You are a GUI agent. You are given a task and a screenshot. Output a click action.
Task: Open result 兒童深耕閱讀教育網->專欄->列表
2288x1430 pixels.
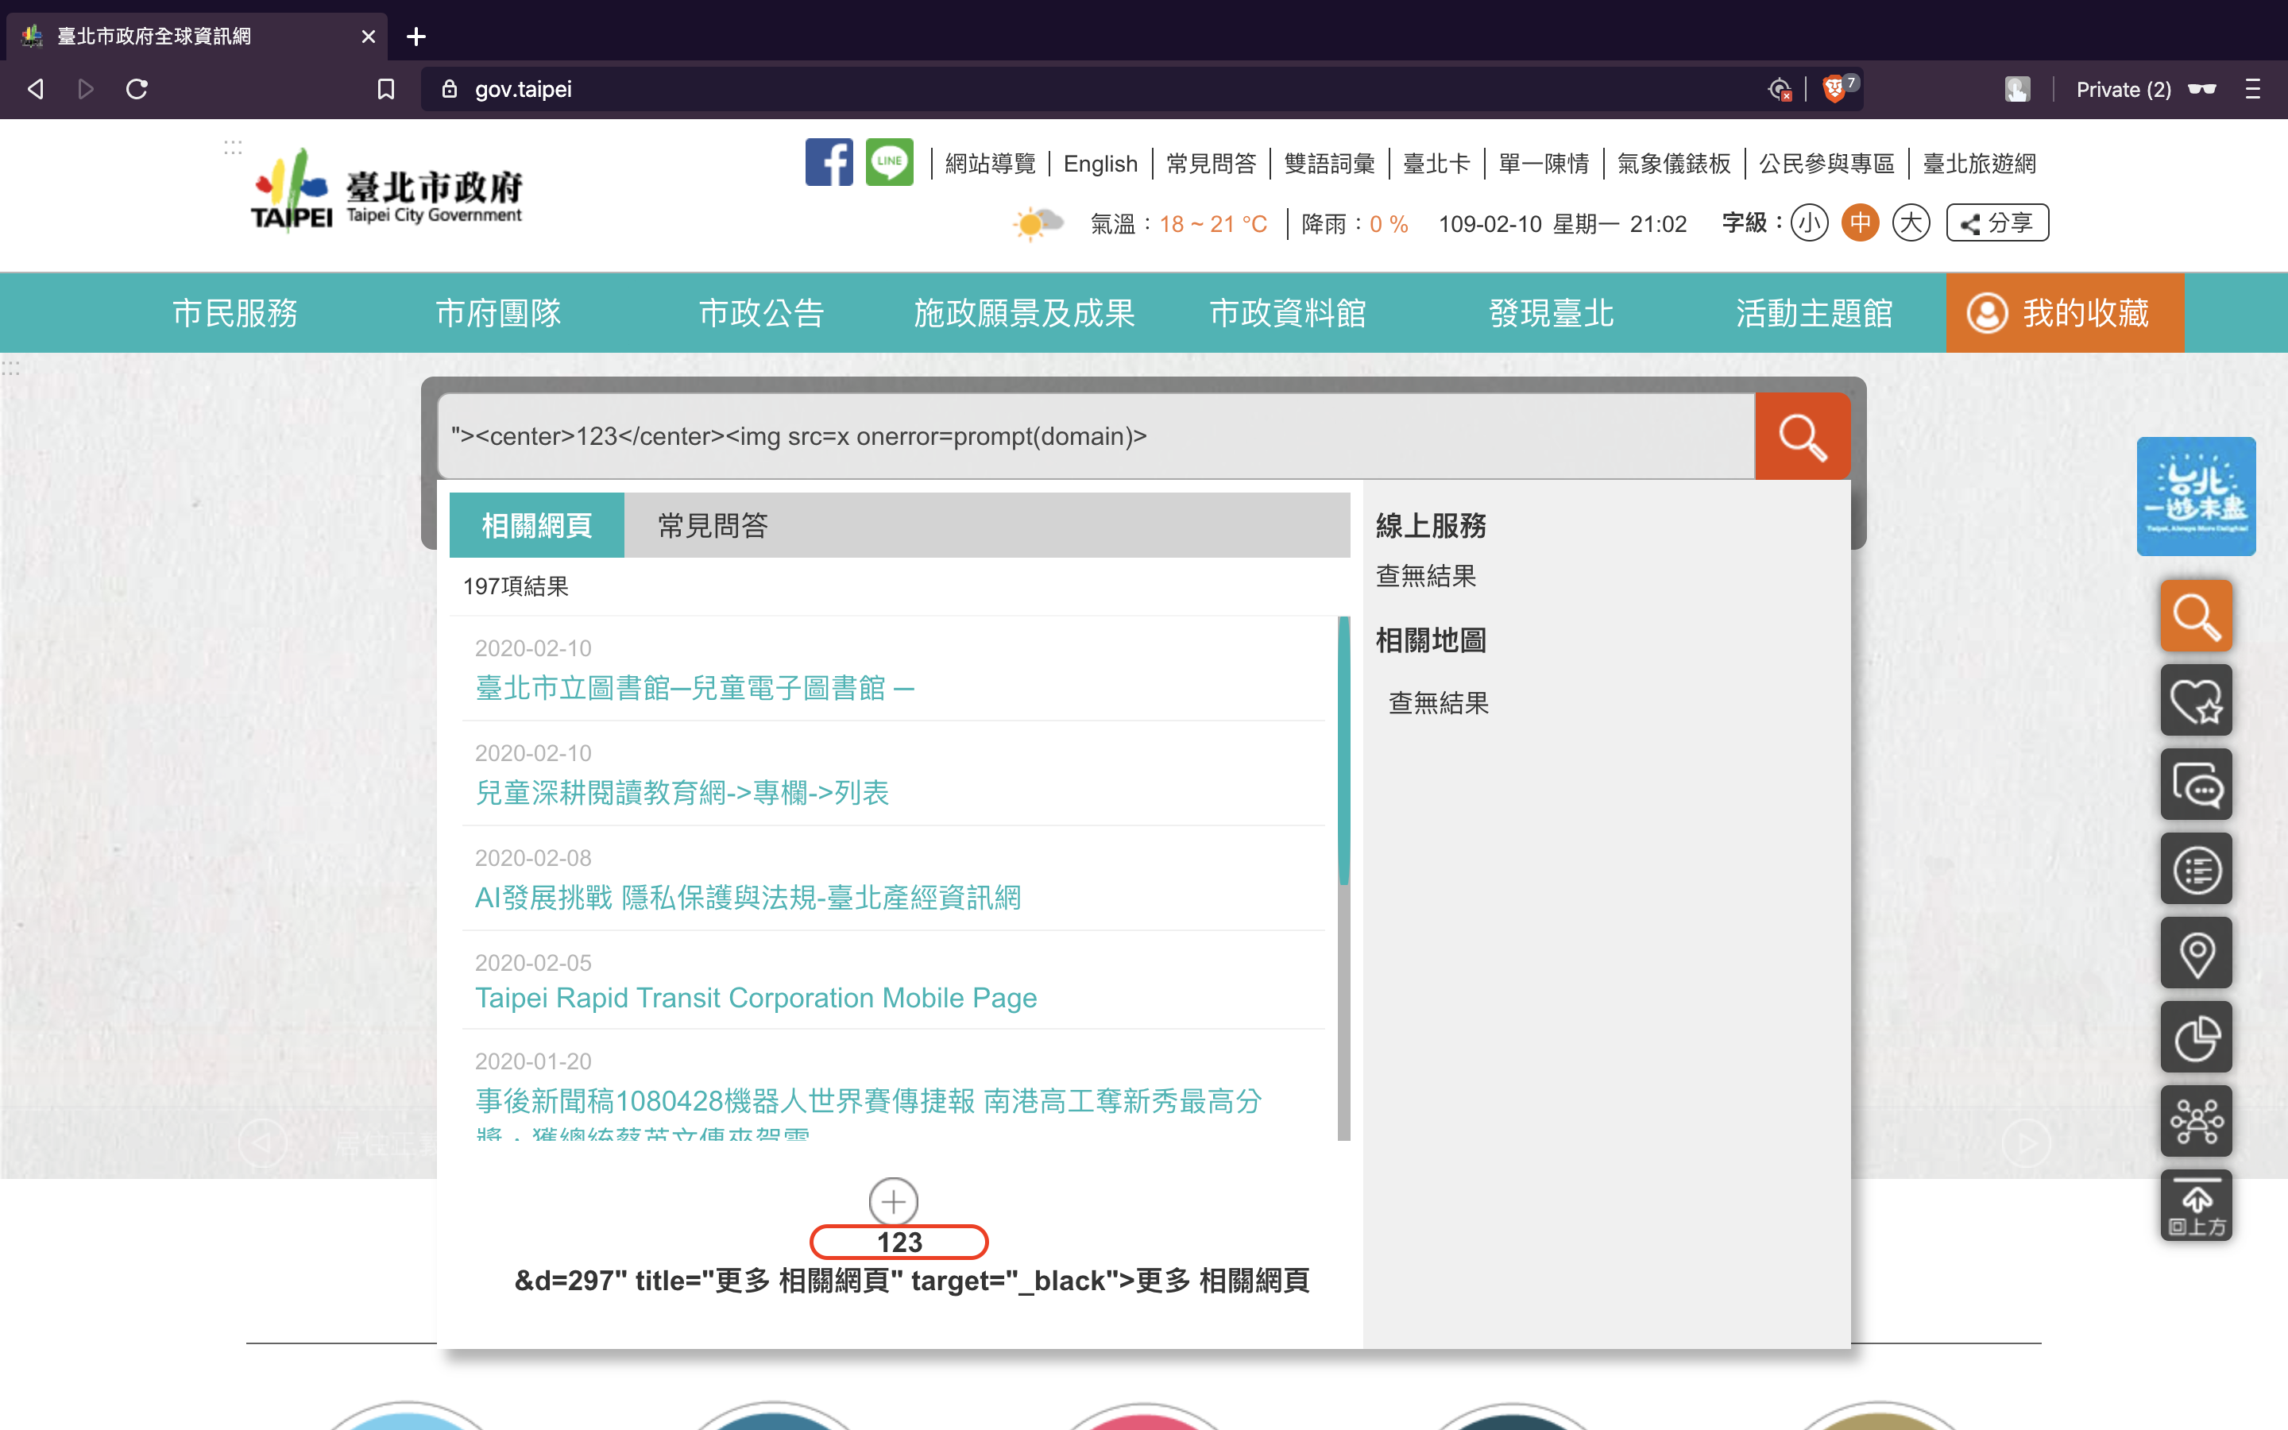tap(682, 793)
